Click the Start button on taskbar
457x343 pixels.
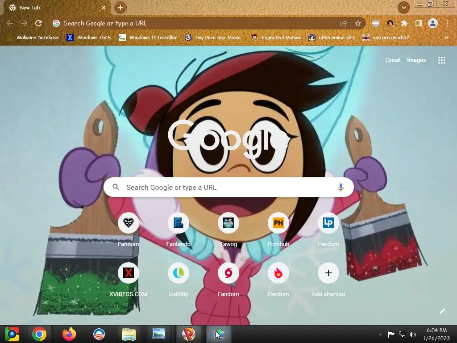pos(12,334)
